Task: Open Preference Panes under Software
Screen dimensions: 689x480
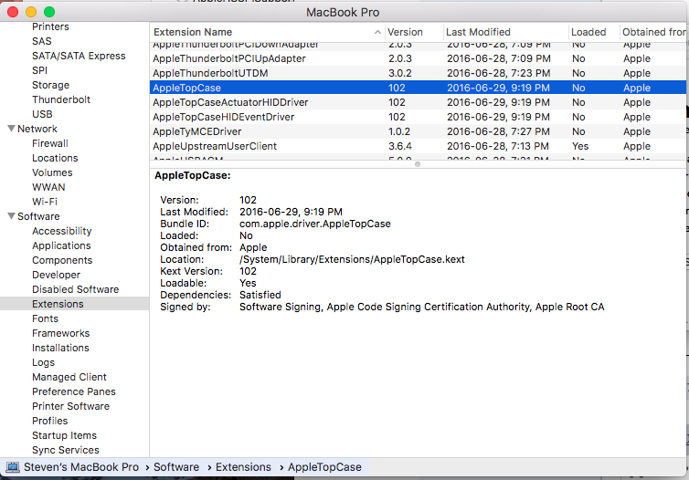Action: (74, 391)
